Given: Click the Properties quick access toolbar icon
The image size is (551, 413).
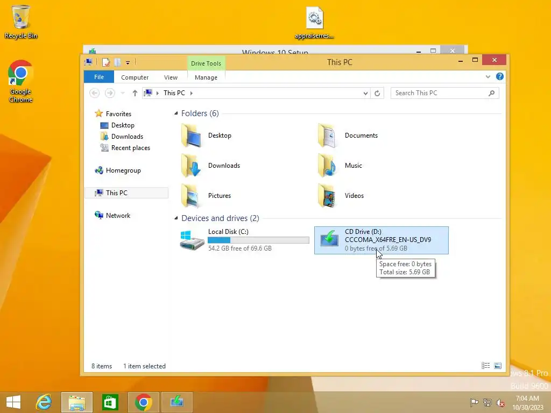Looking at the screenshot, I should coord(106,62).
